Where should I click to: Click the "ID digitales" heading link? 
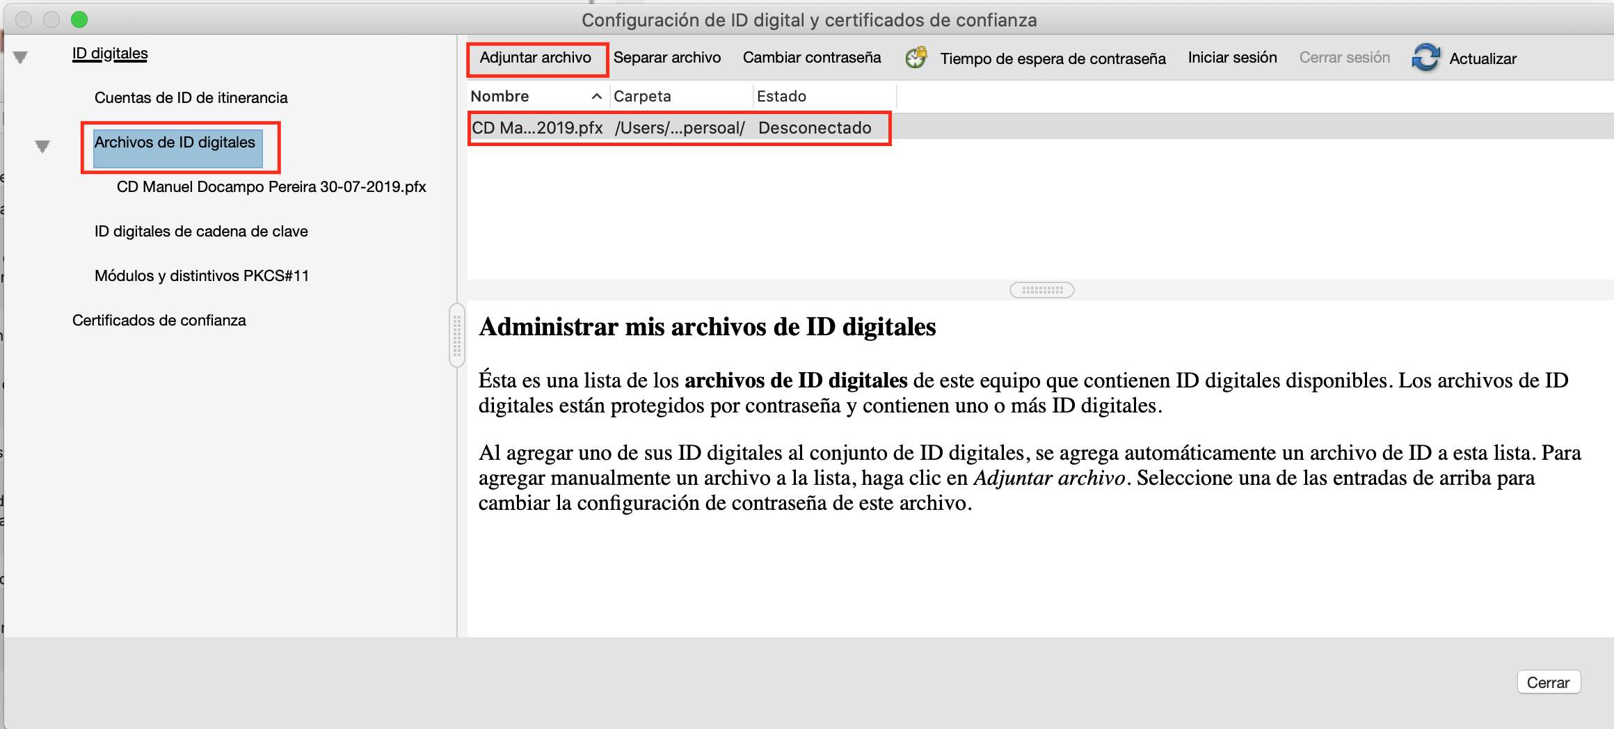click(109, 52)
